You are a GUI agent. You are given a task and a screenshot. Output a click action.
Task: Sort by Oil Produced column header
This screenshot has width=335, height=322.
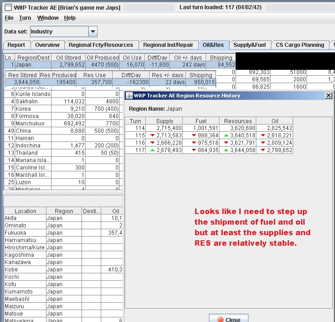pos(103,57)
